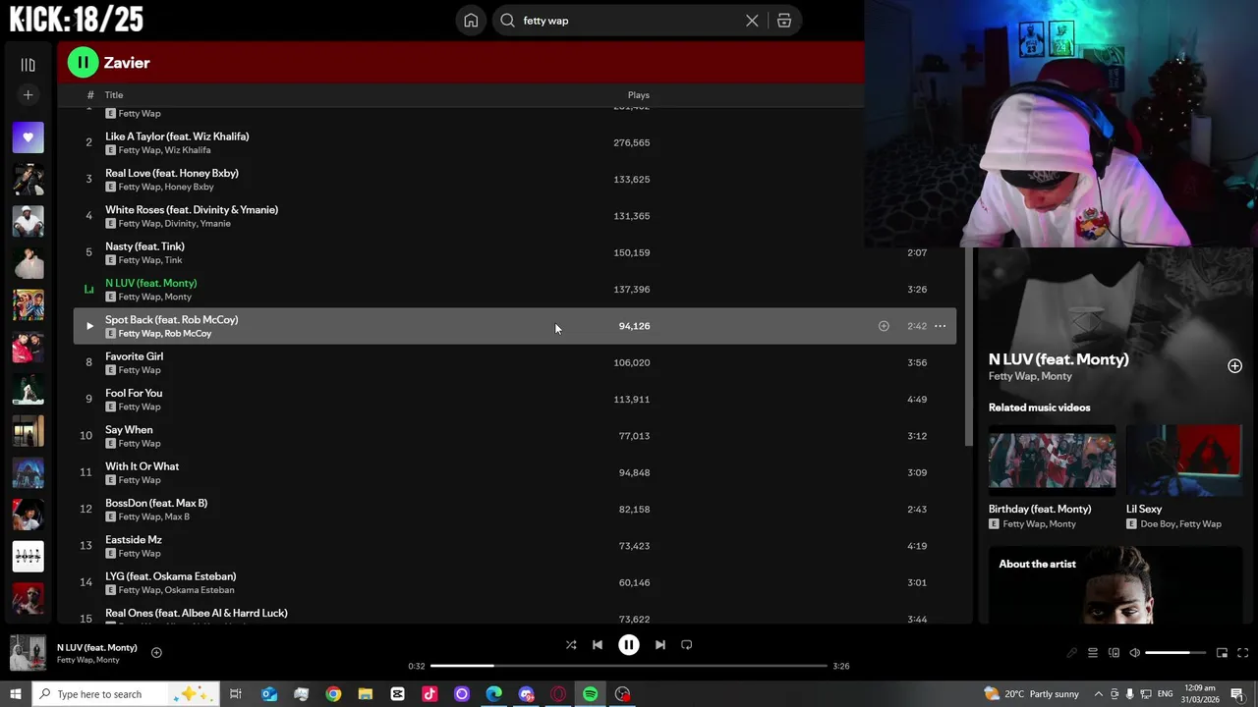Open artist link 'Honey Bxby'
Viewport: 1258px width, 707px height.
click(x=190, y=187)
